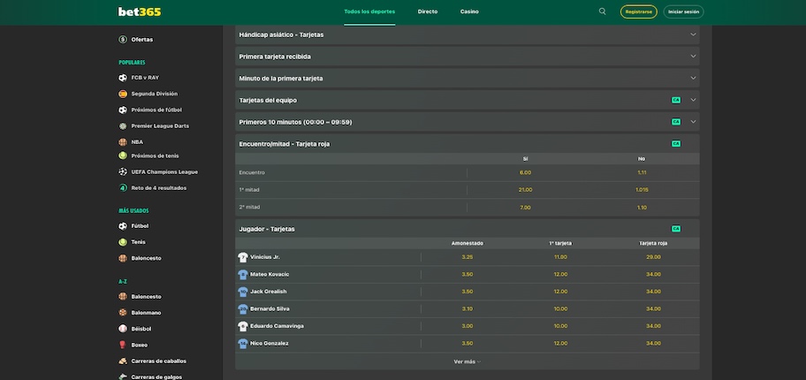Click Eduardo Camavinga shirt icon
806x380 pixels.
[x=243, y=326]
